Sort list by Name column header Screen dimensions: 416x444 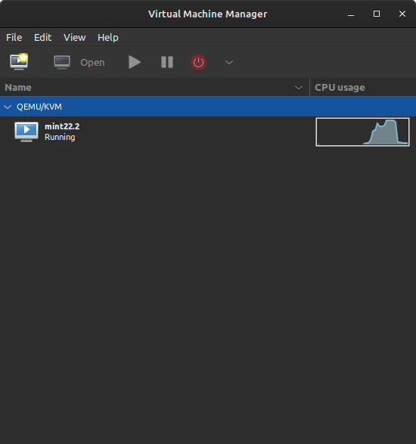click(154, 87)
